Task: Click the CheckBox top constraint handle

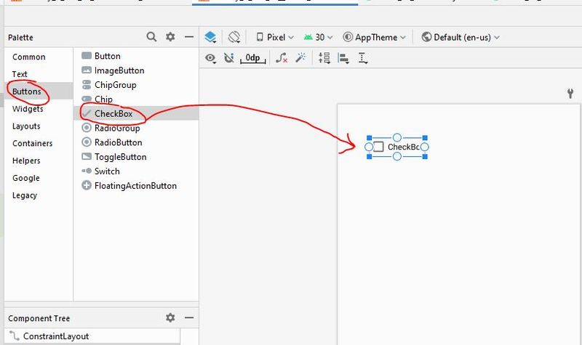Action: pos(397,138)
